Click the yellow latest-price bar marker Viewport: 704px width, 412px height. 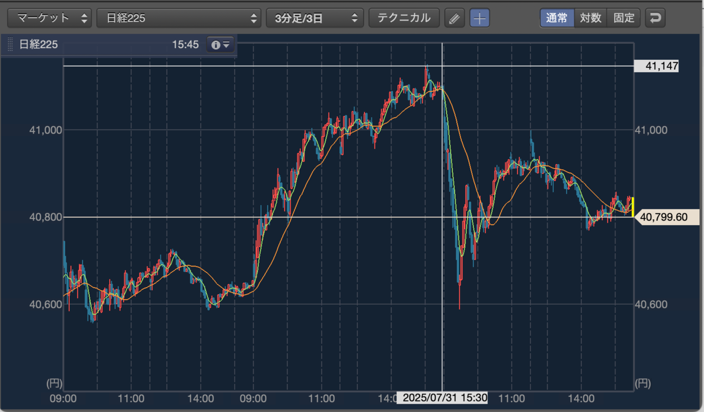[633, 206]
